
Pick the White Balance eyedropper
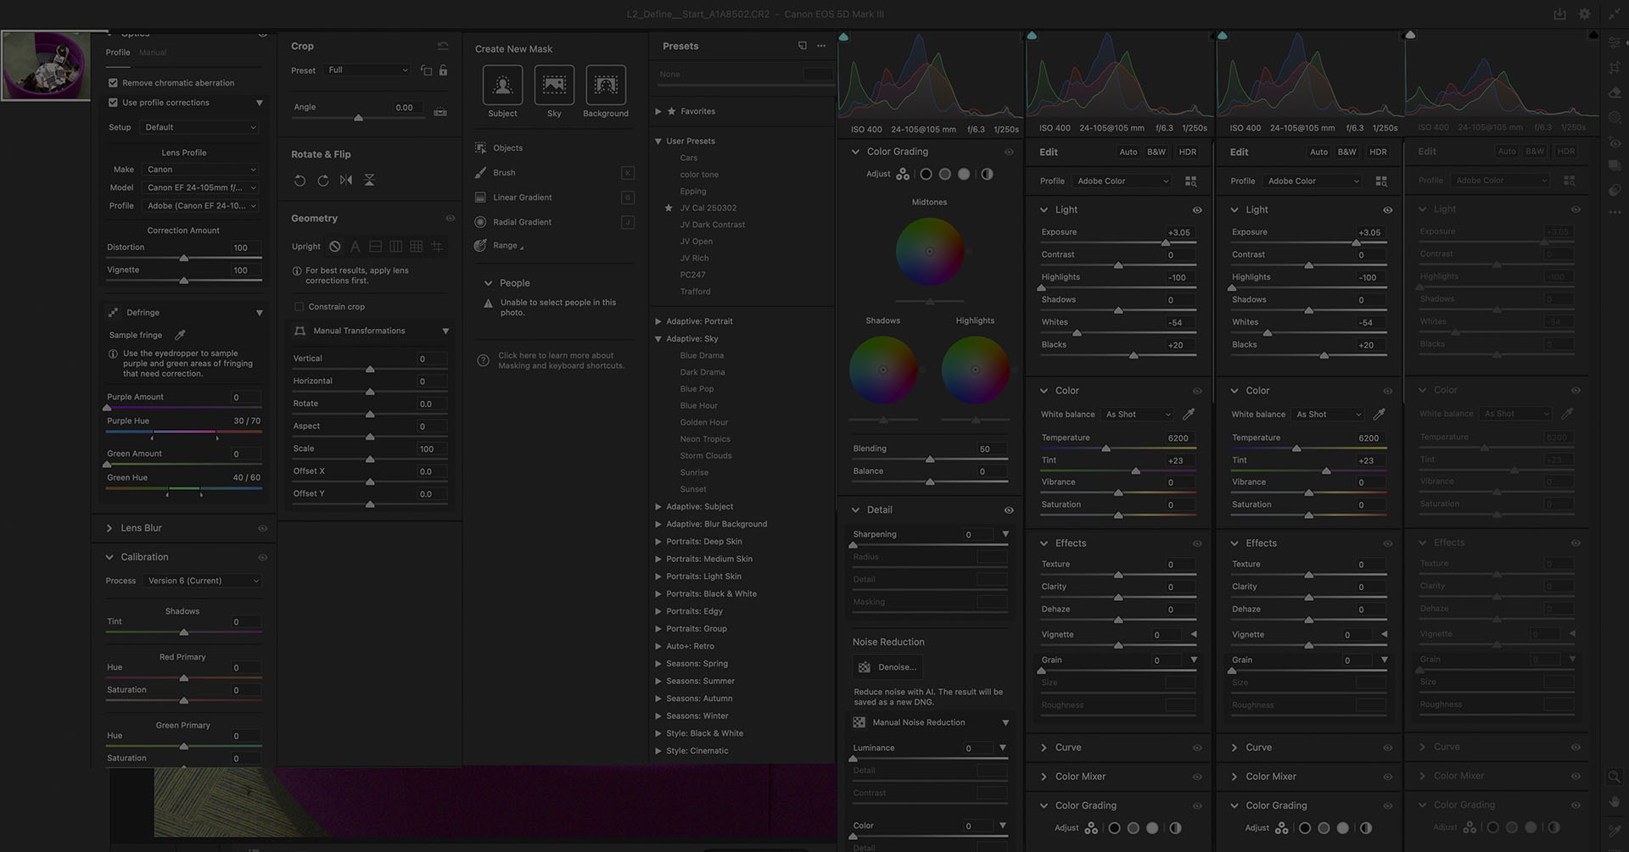click(x=1188, y=414)
